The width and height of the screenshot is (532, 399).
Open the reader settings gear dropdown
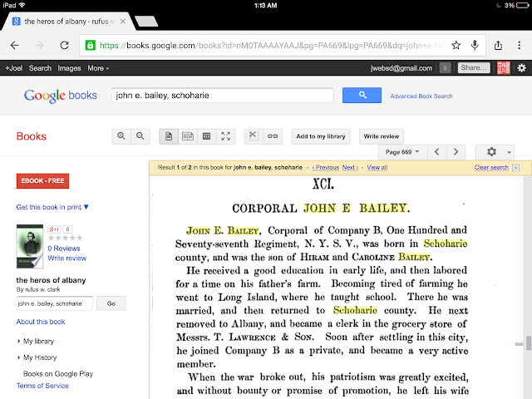[495, 152]
